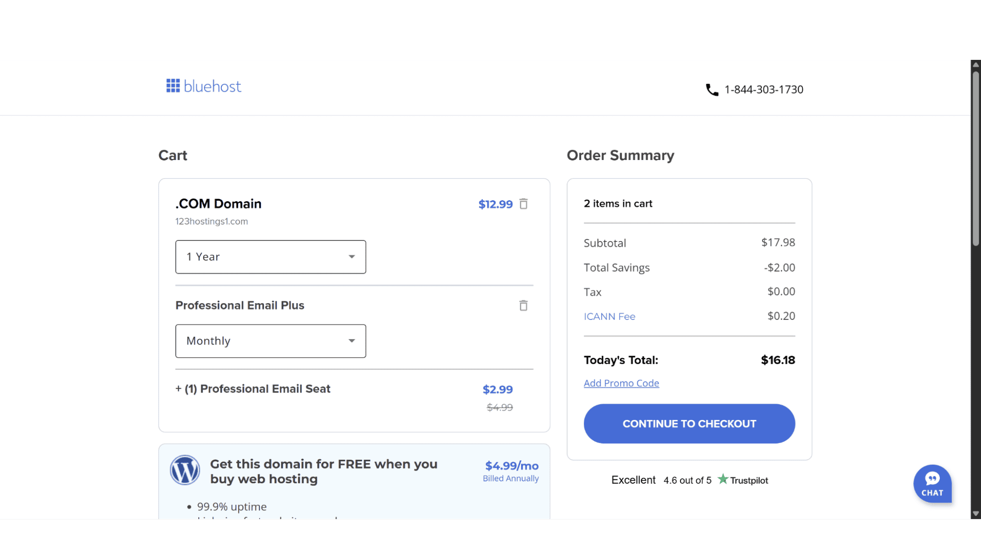Click the WordPress logo icon

pos(185,470)
